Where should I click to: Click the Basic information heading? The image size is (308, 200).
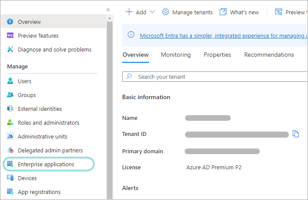pyautogui.click(x=146, y=97)
